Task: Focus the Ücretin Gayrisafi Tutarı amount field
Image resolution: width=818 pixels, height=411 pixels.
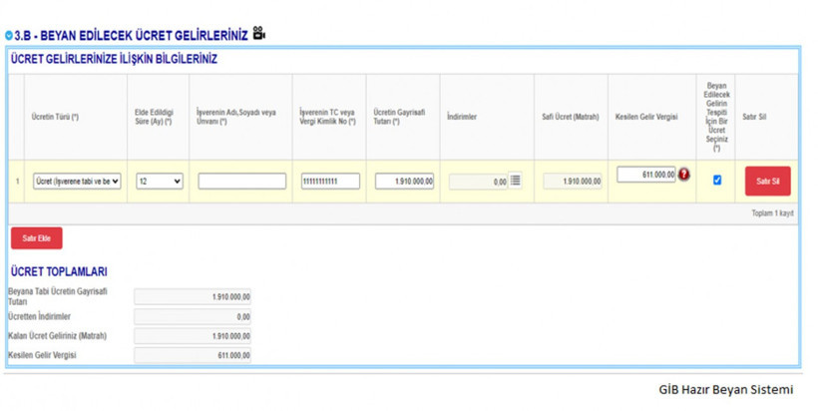Action: 404,182
